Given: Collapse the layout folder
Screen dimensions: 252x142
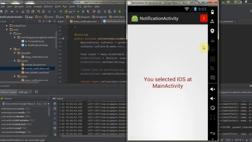Looking at the screenshot, I should 15,61.
